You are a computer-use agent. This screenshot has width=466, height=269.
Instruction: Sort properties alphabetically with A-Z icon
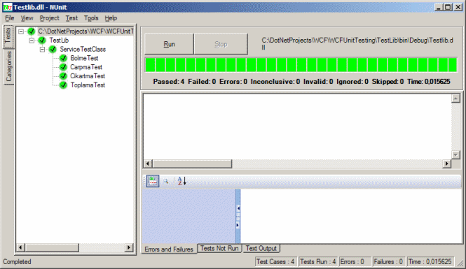point(181,181)
